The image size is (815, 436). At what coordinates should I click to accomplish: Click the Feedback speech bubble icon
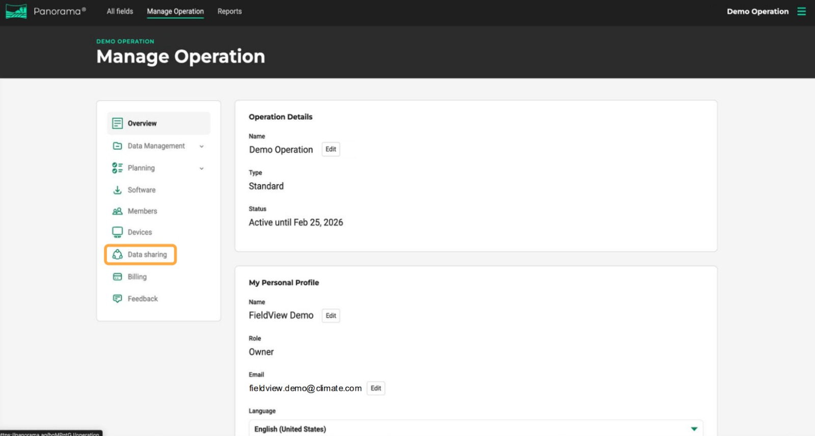(117, 299)
